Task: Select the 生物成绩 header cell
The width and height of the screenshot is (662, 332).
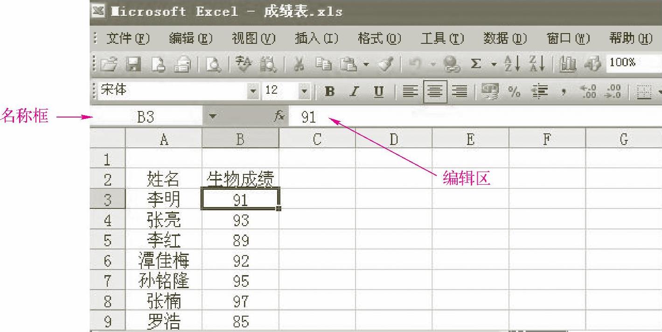Action: coord(240,179)
